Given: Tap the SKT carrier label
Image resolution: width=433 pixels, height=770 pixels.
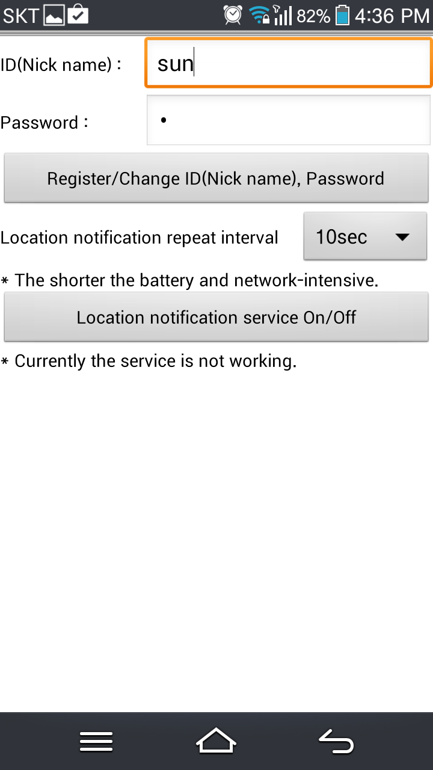Looking at the screenshot, I should [21, 16].
